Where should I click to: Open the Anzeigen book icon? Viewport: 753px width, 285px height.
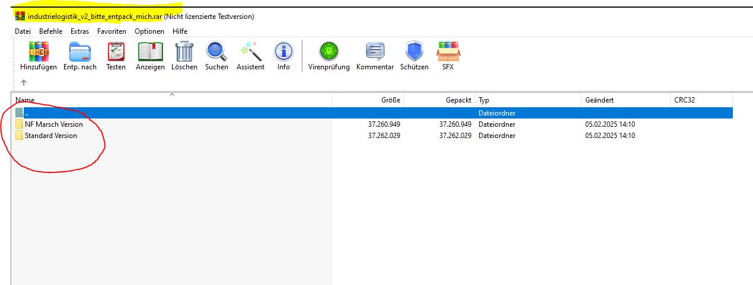(x=150, y=52)
